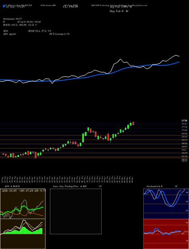Viewport: 189px width, 249px height.
Task: Click the '177.16' price axis label
Action: point(185,127)
